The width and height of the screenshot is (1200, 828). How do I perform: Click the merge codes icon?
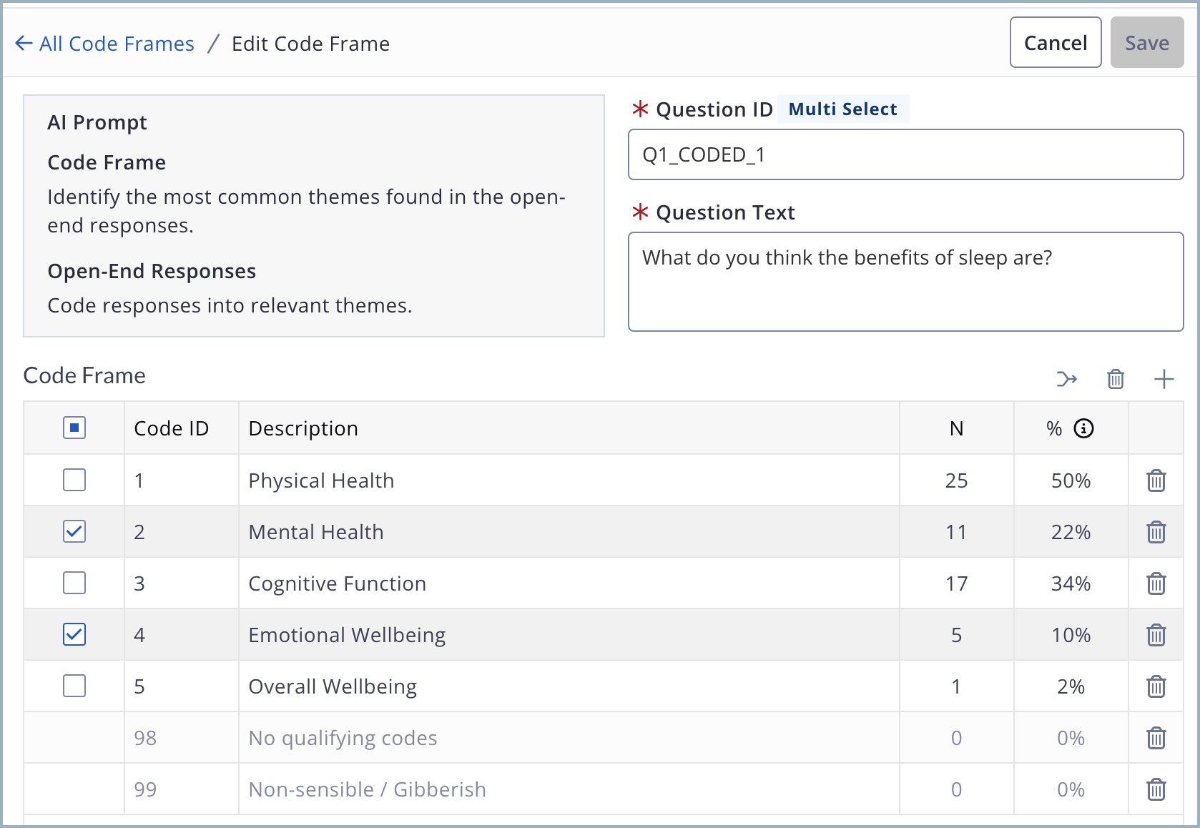tap(1066, 379)
